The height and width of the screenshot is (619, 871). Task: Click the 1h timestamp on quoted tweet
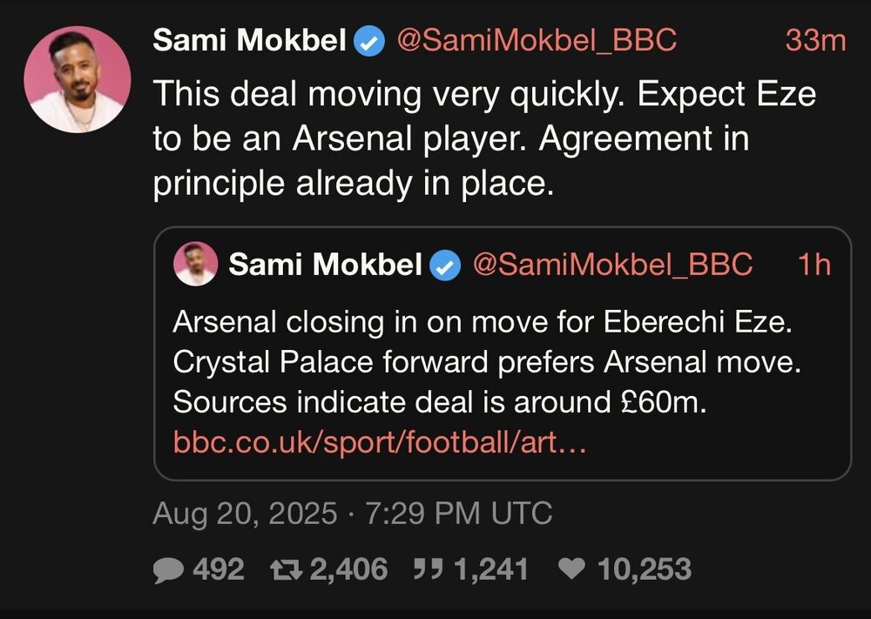click(x=814, y=266)
